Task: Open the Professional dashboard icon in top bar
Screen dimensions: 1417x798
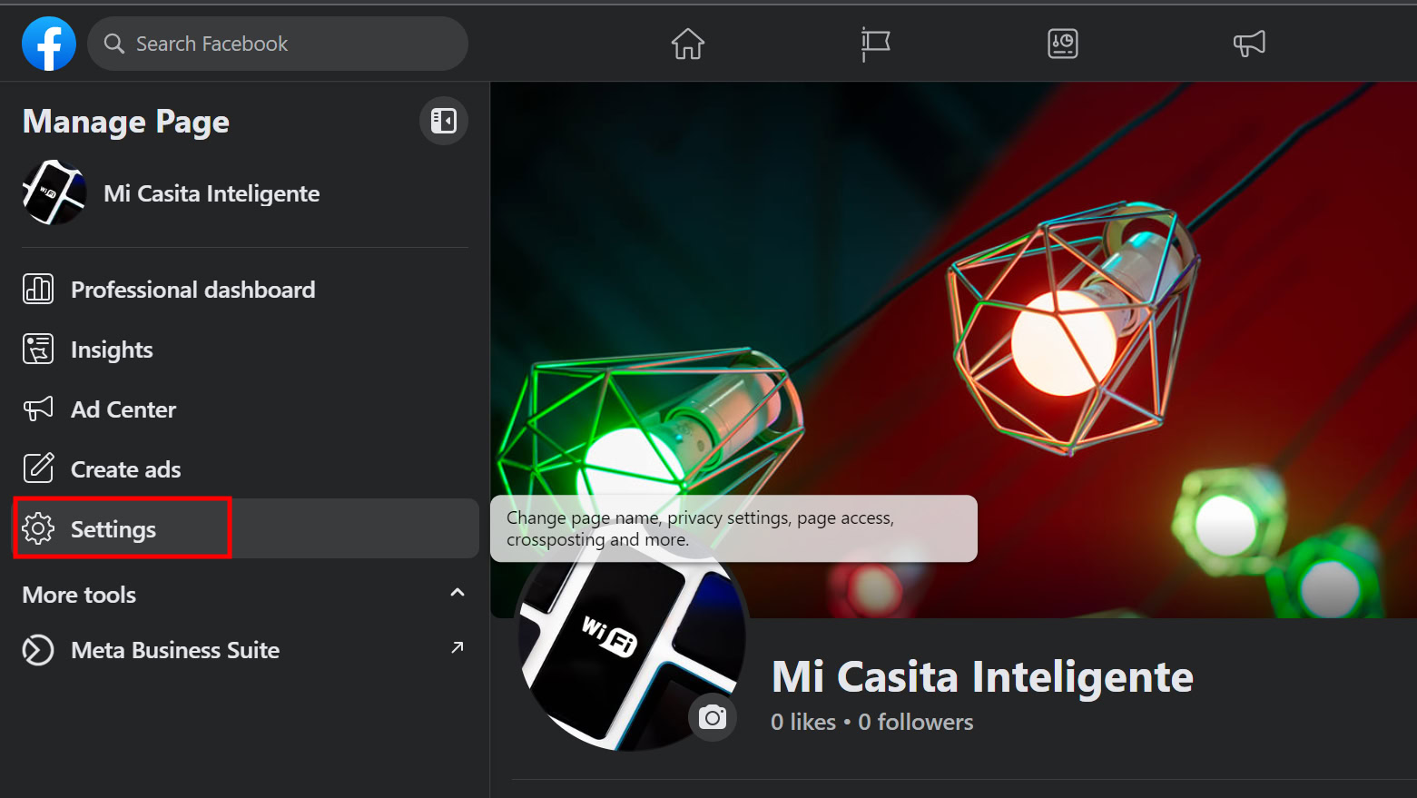Action: pyautogui.click(x=1063, y=44)
